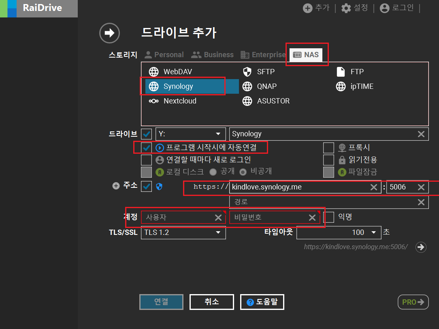The height and width of the screenshot is (329, 439).
Task: Click the blue shield HTTPS icon
Action: tap(159, 187)
